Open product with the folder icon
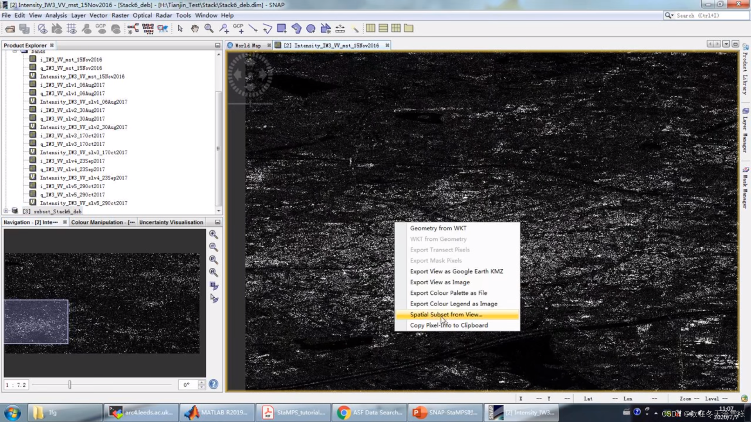The image size is (751, 422). coord(10,29)
